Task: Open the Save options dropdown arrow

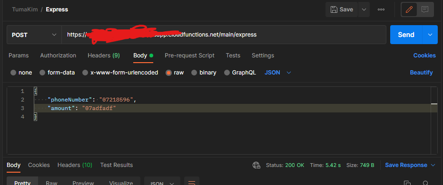Action: [364, 9]
